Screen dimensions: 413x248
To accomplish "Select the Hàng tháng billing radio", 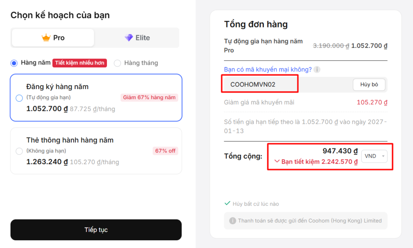I will tap(117, 63).
